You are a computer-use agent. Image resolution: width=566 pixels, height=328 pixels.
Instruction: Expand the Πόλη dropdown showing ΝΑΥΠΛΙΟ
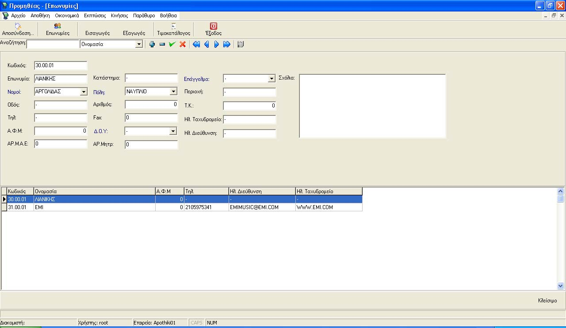tap(173, 92)
